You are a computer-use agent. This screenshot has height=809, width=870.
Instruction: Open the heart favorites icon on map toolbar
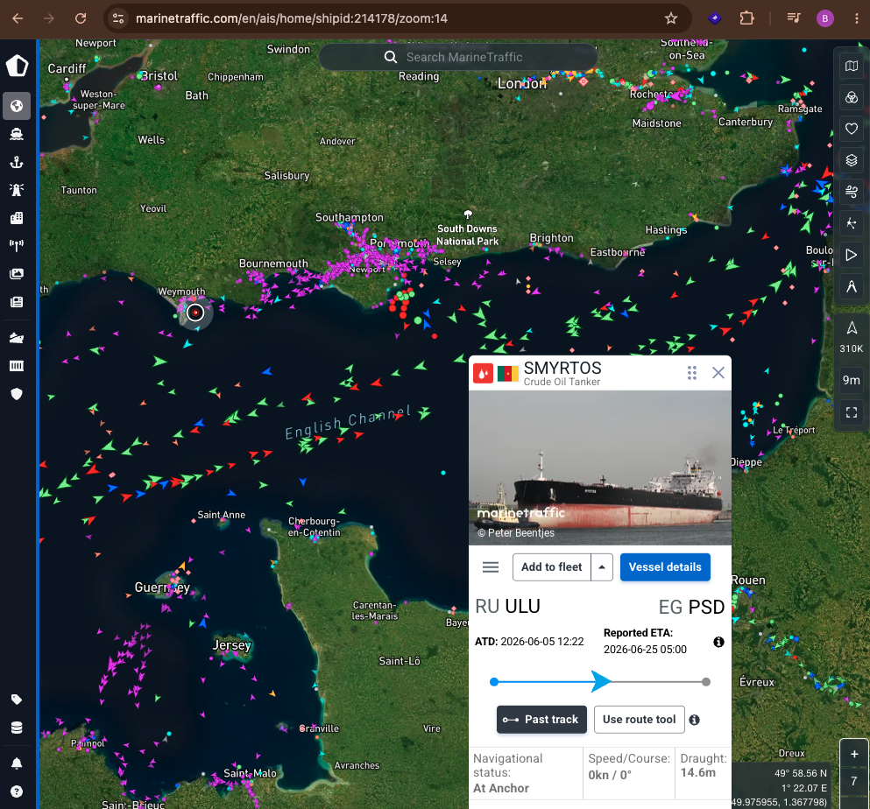click(851, 130)
